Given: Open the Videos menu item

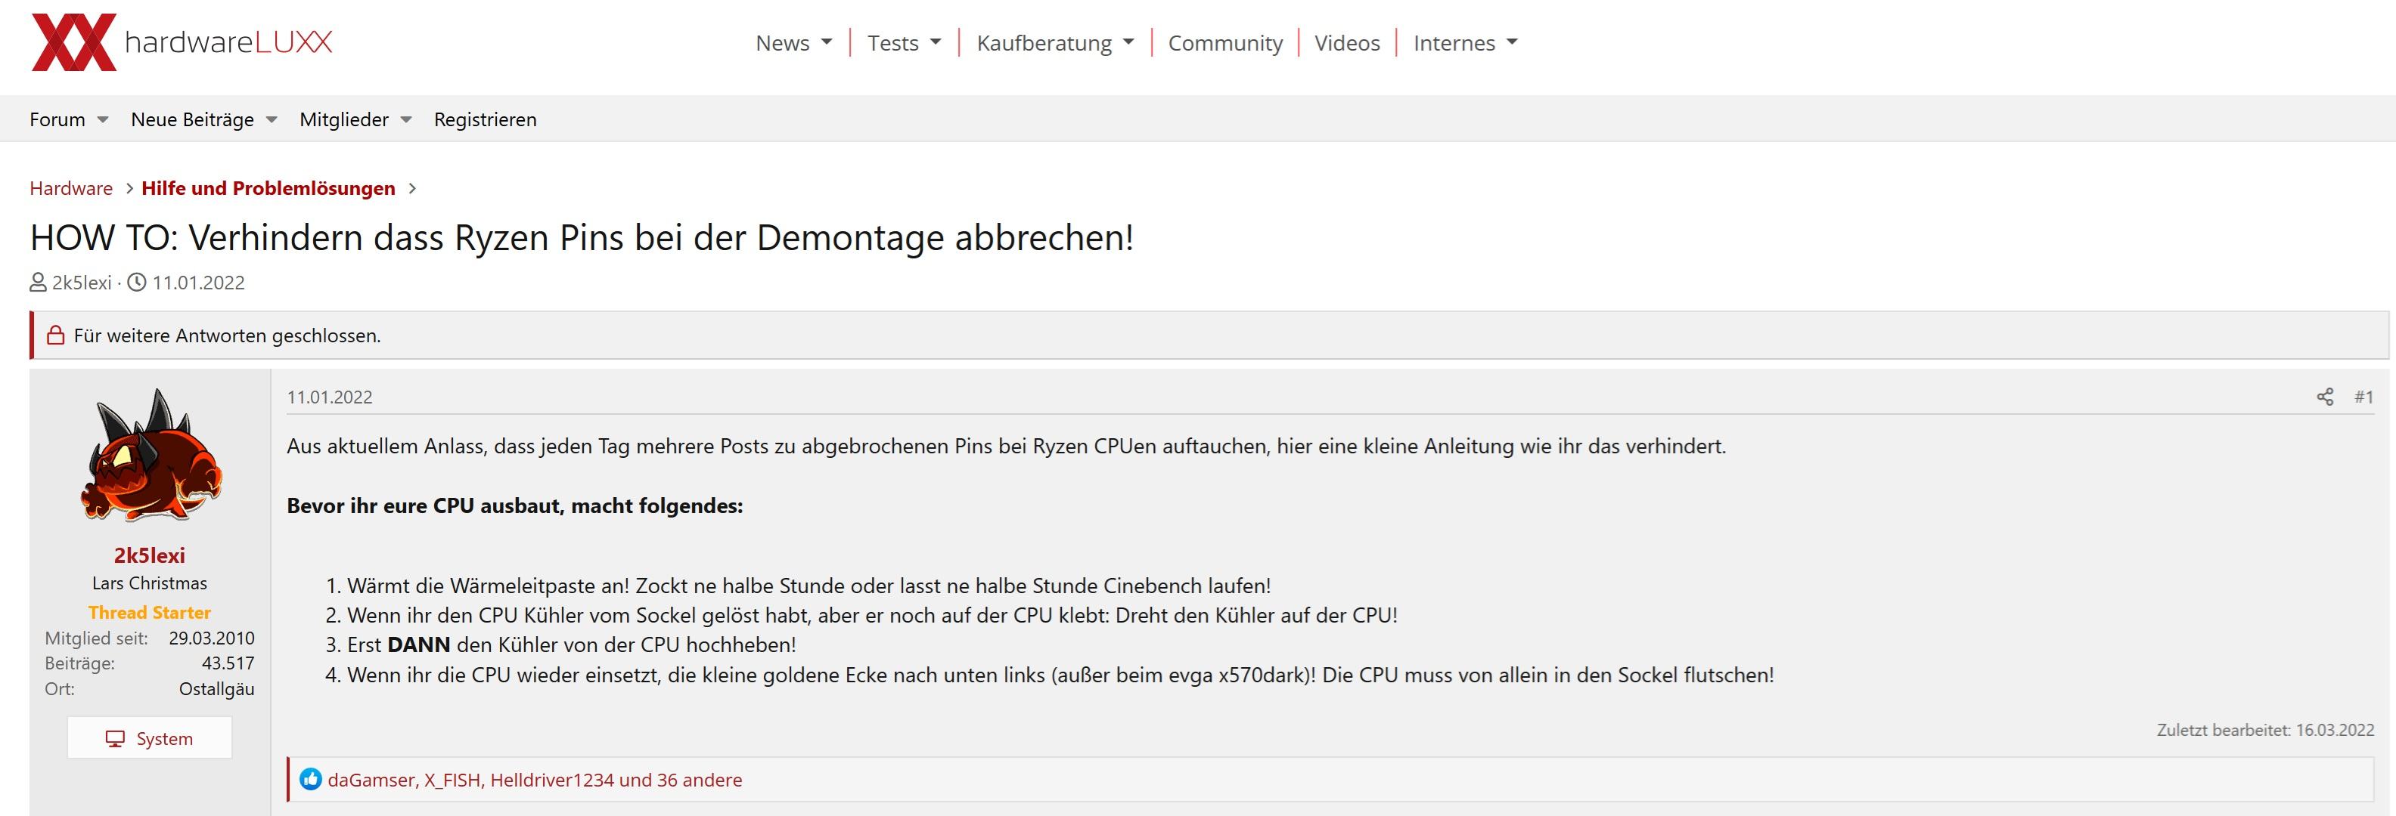Looking at the screenshot, I should pos(1347,43).
